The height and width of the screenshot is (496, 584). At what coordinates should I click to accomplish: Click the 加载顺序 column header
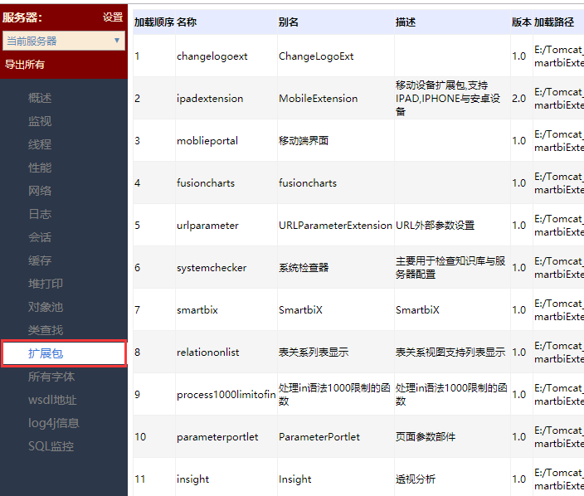tap(154, 22)
